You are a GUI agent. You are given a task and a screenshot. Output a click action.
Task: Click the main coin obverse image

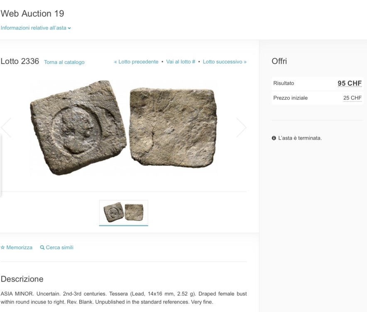point(78,127)
